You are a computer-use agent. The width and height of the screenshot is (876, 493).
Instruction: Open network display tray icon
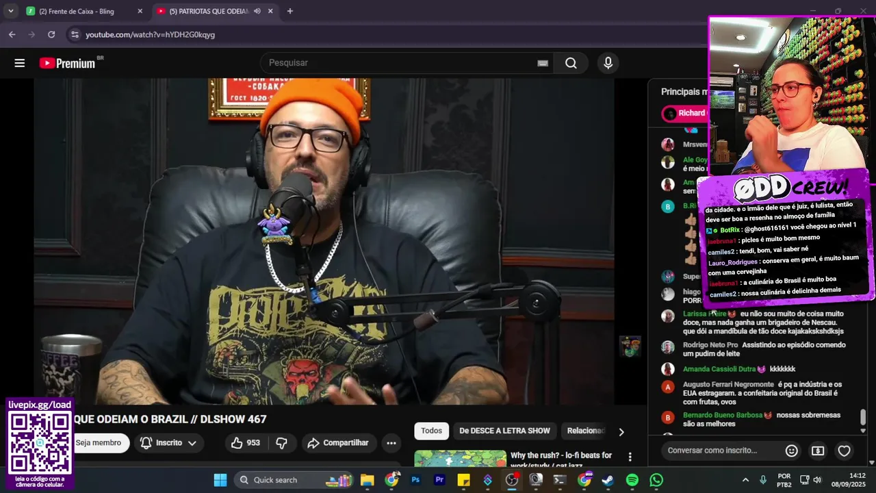(x=805, y=480)
